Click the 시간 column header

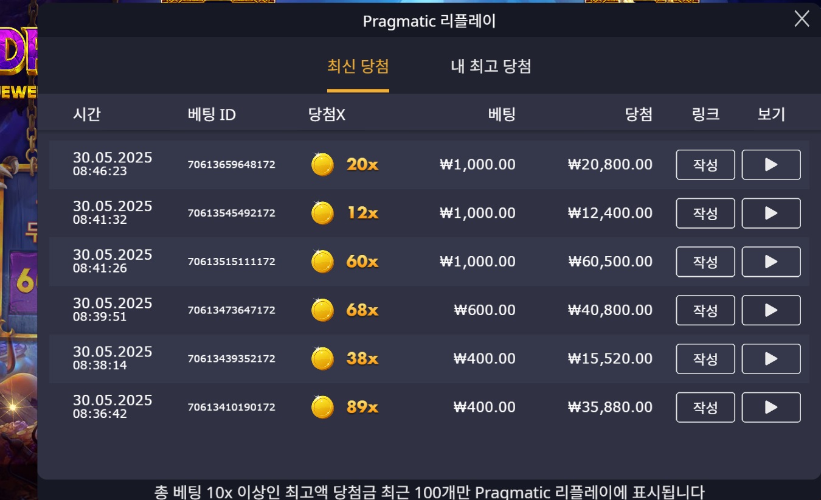(87, 114)
